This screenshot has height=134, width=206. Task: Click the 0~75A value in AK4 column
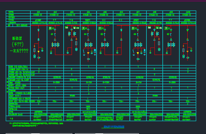tap(89, 82)
